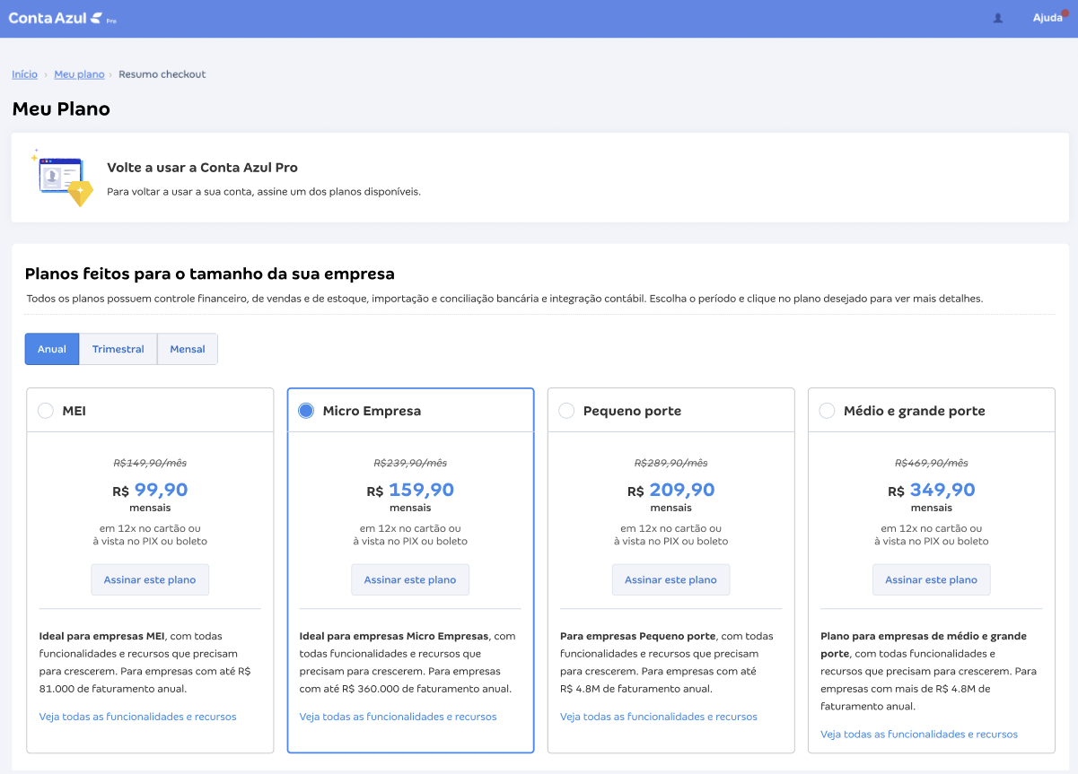Viewport: 1078px width, 774px height.
Task: Go to Início breadcrumb link
Action: point(25,74)
